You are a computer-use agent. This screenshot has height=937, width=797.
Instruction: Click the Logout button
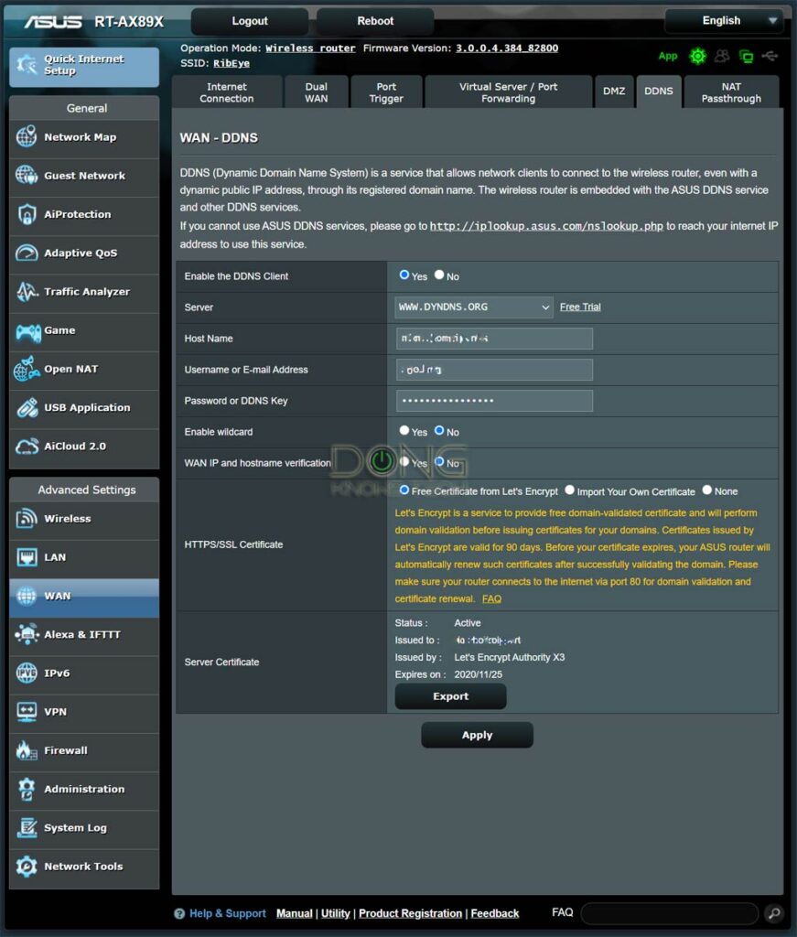coord(250,21)
